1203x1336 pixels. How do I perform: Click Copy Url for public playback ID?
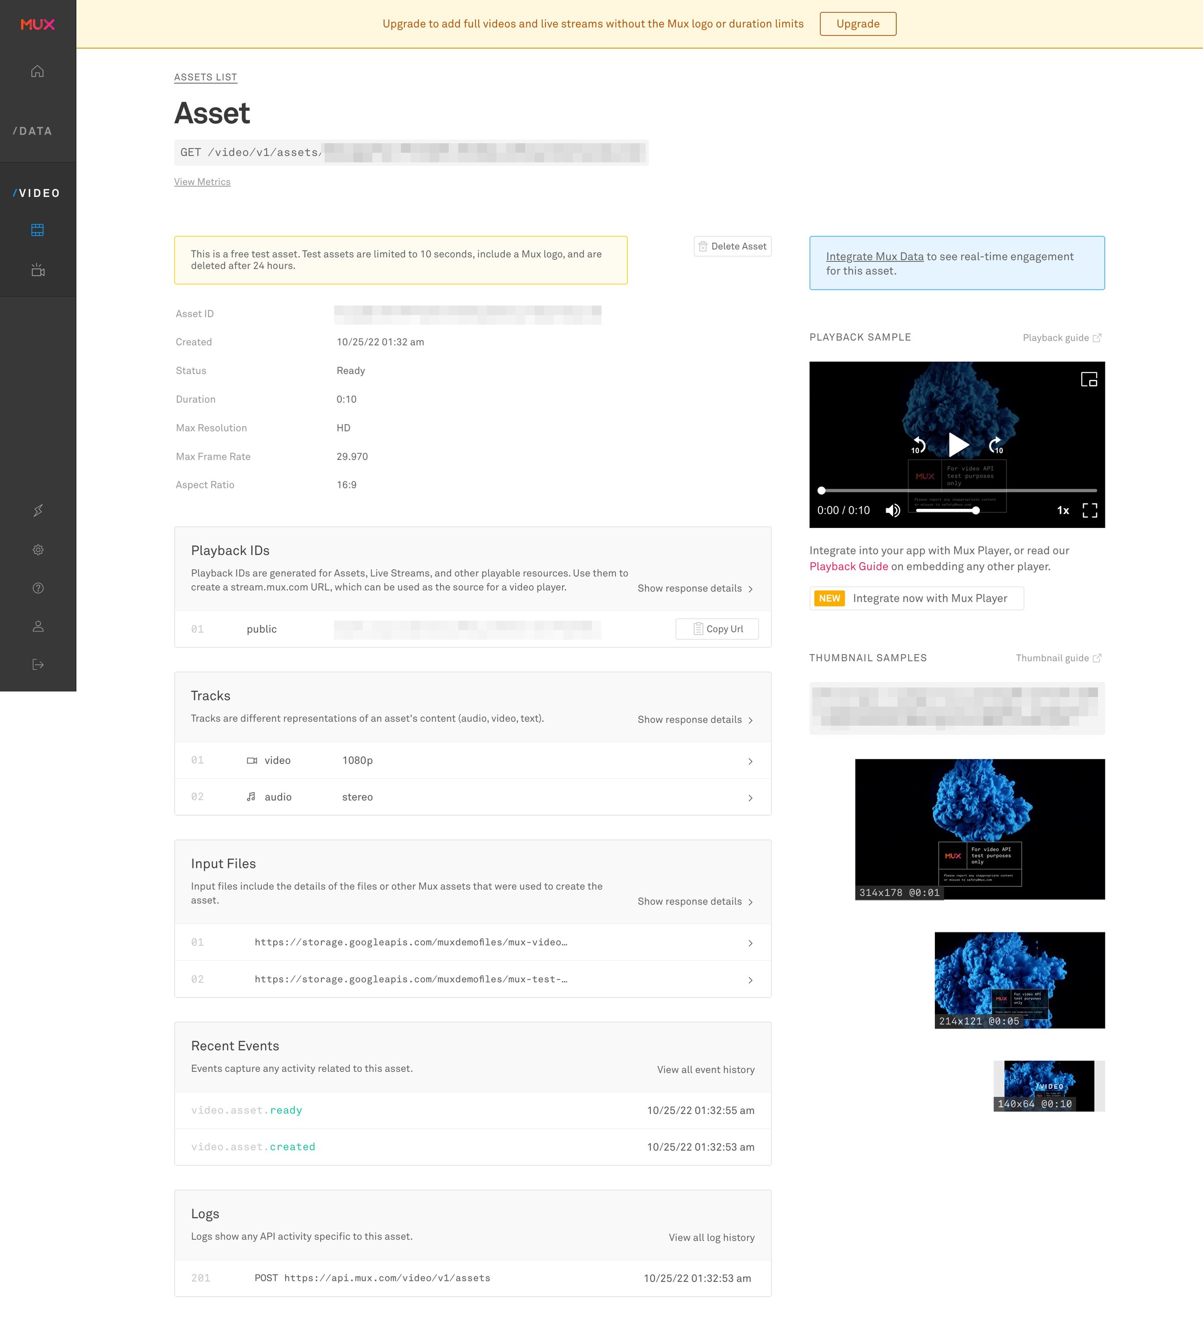point(717,629)
